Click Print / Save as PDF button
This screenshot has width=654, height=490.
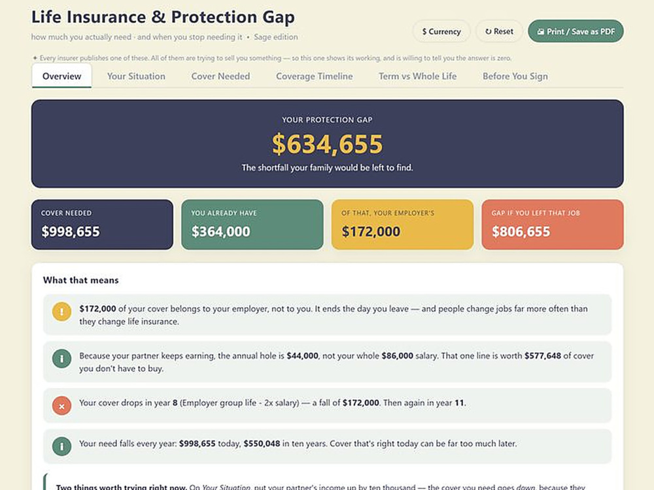[x=576, y=31]
